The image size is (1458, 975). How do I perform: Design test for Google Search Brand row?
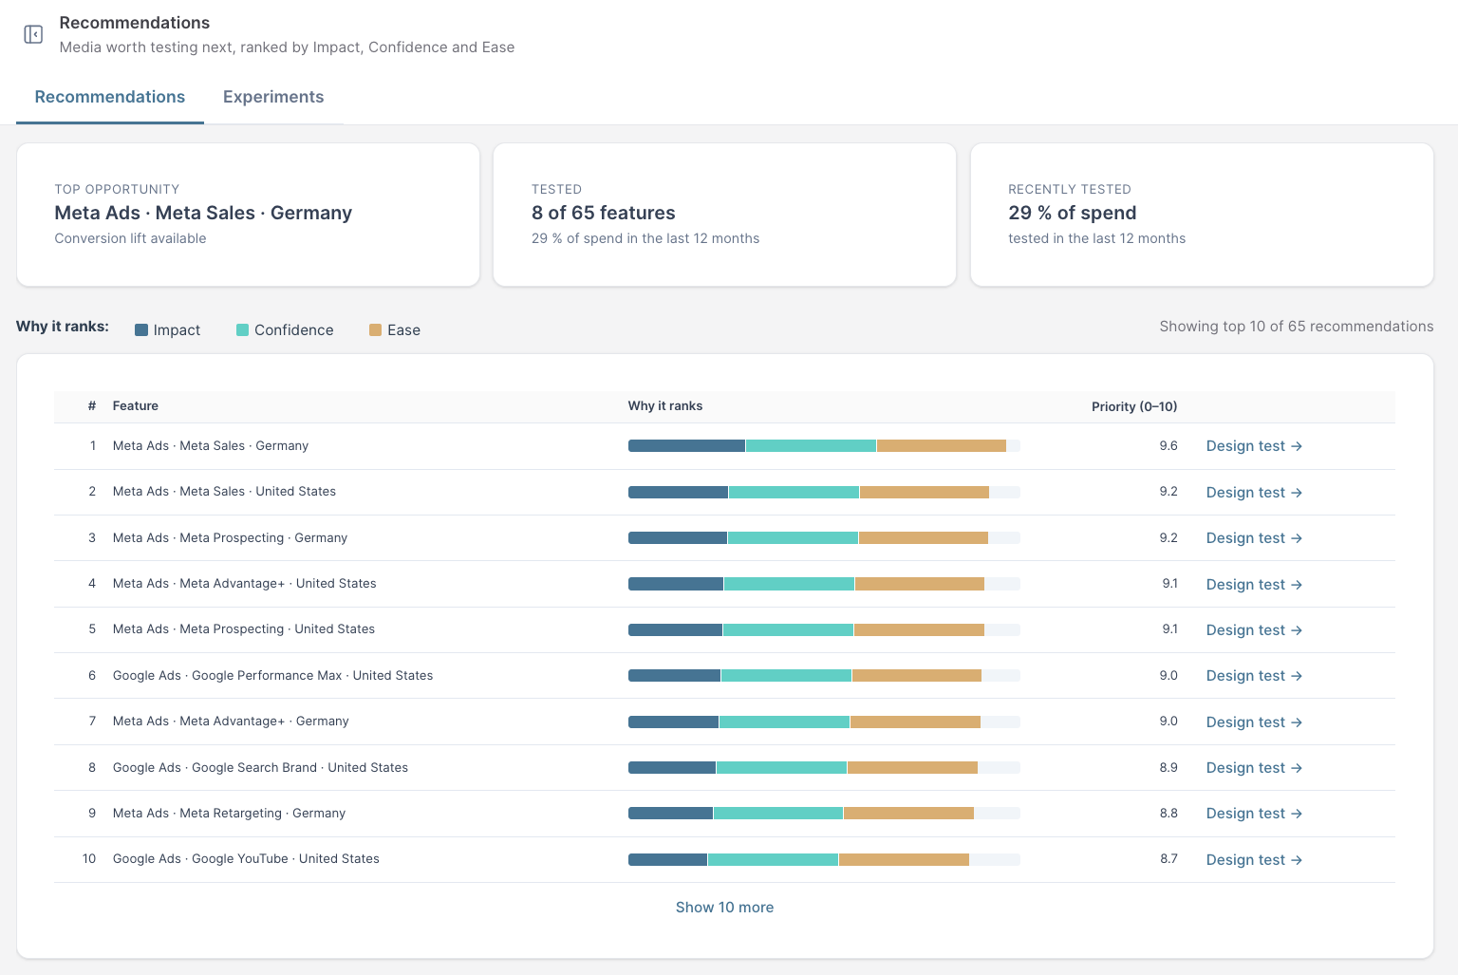(x=1254, y=767)
